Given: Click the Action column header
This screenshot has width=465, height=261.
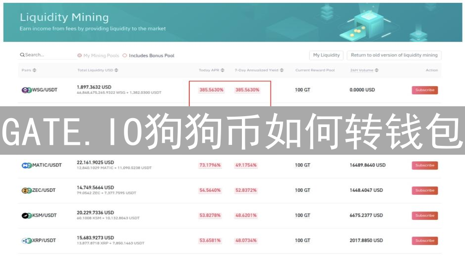Looking at the screenshot, I should pos(432,70).
